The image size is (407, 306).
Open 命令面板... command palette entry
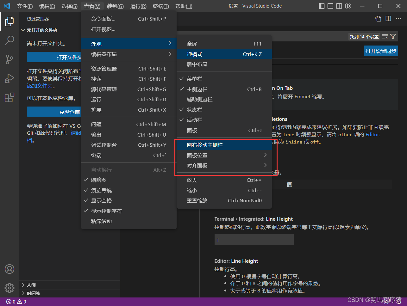coord(128,19)
